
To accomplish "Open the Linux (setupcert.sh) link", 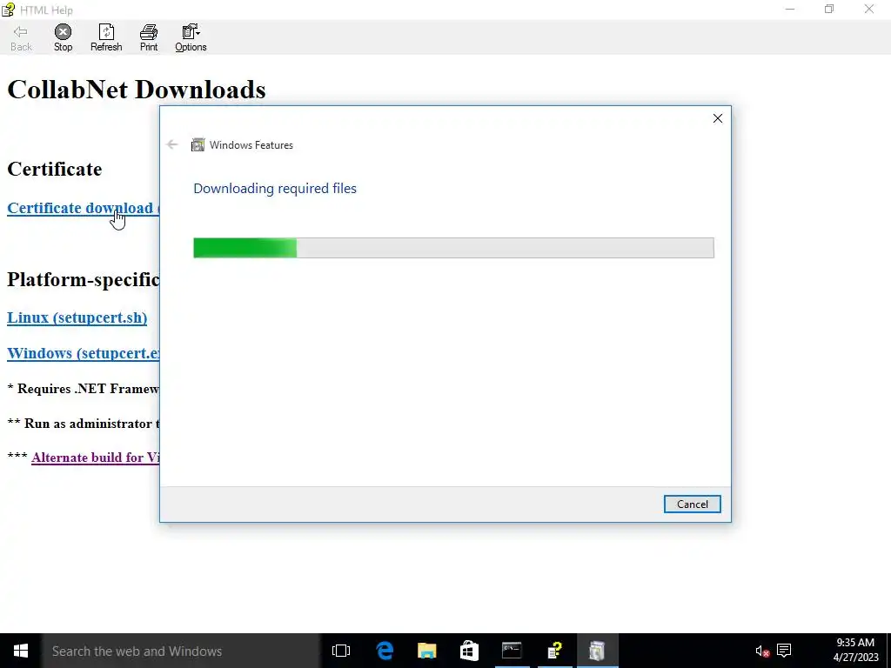I will point(77,317).
